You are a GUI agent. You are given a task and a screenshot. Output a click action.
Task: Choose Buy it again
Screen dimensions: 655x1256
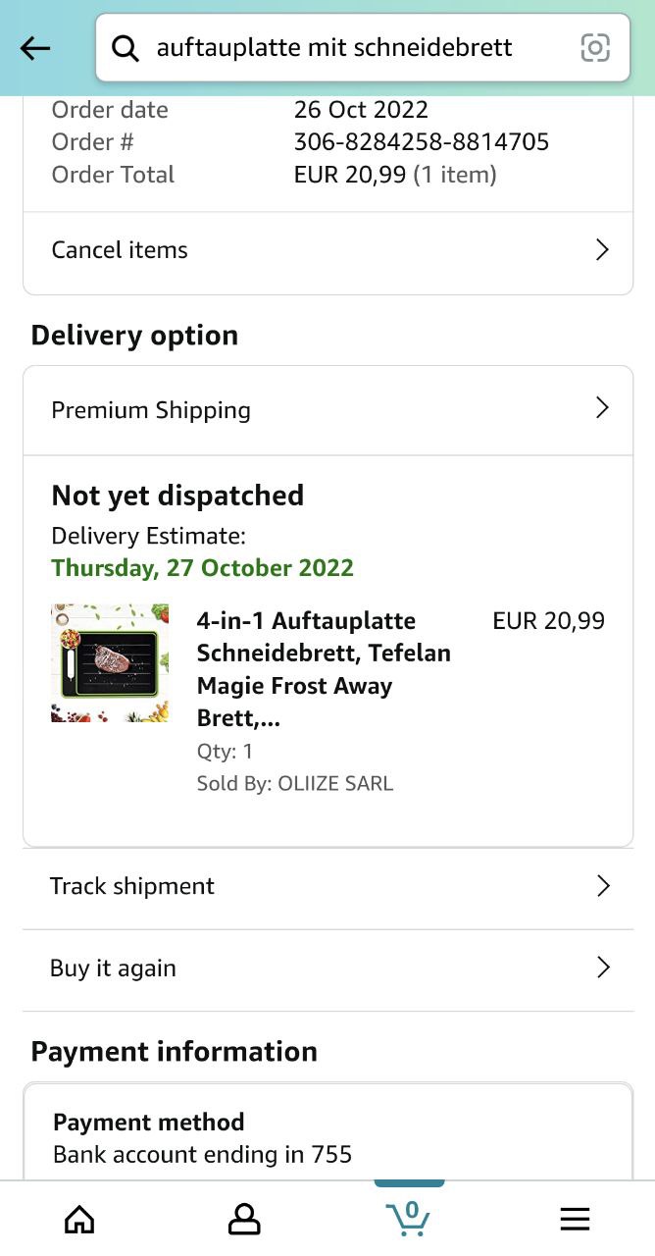(327, 968)
